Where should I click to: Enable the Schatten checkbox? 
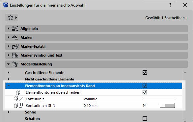click(145, 119)
